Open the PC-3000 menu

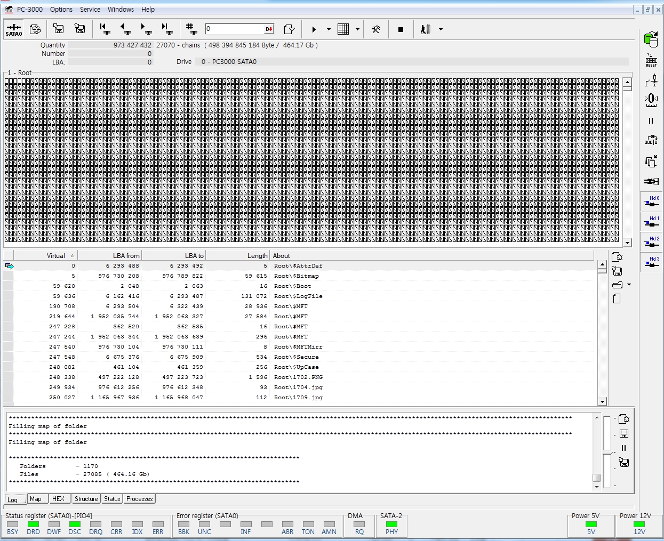click(30, 9)
